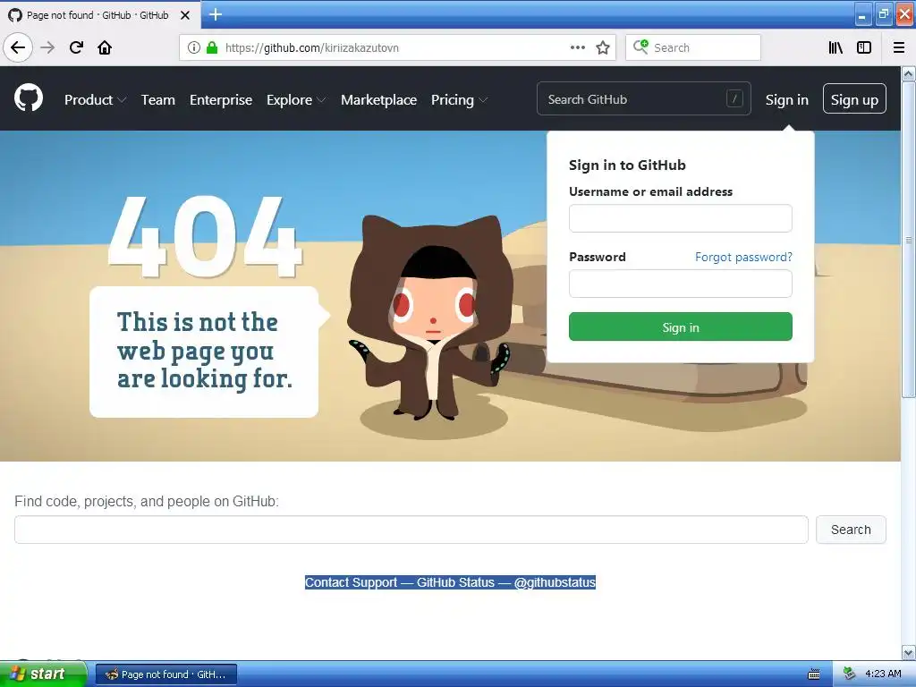916x687 pixels.
Task: Click the green padlock security icon
Action: (212, 48)
